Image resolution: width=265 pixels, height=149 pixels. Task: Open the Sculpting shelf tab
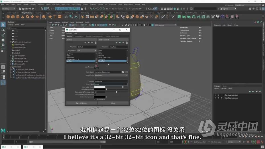39,13
